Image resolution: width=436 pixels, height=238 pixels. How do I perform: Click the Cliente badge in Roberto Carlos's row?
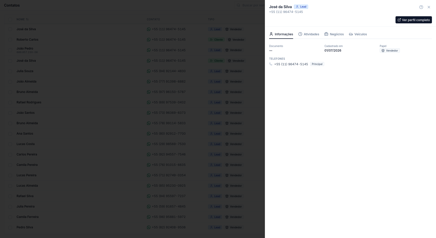[x=216, y=40]
